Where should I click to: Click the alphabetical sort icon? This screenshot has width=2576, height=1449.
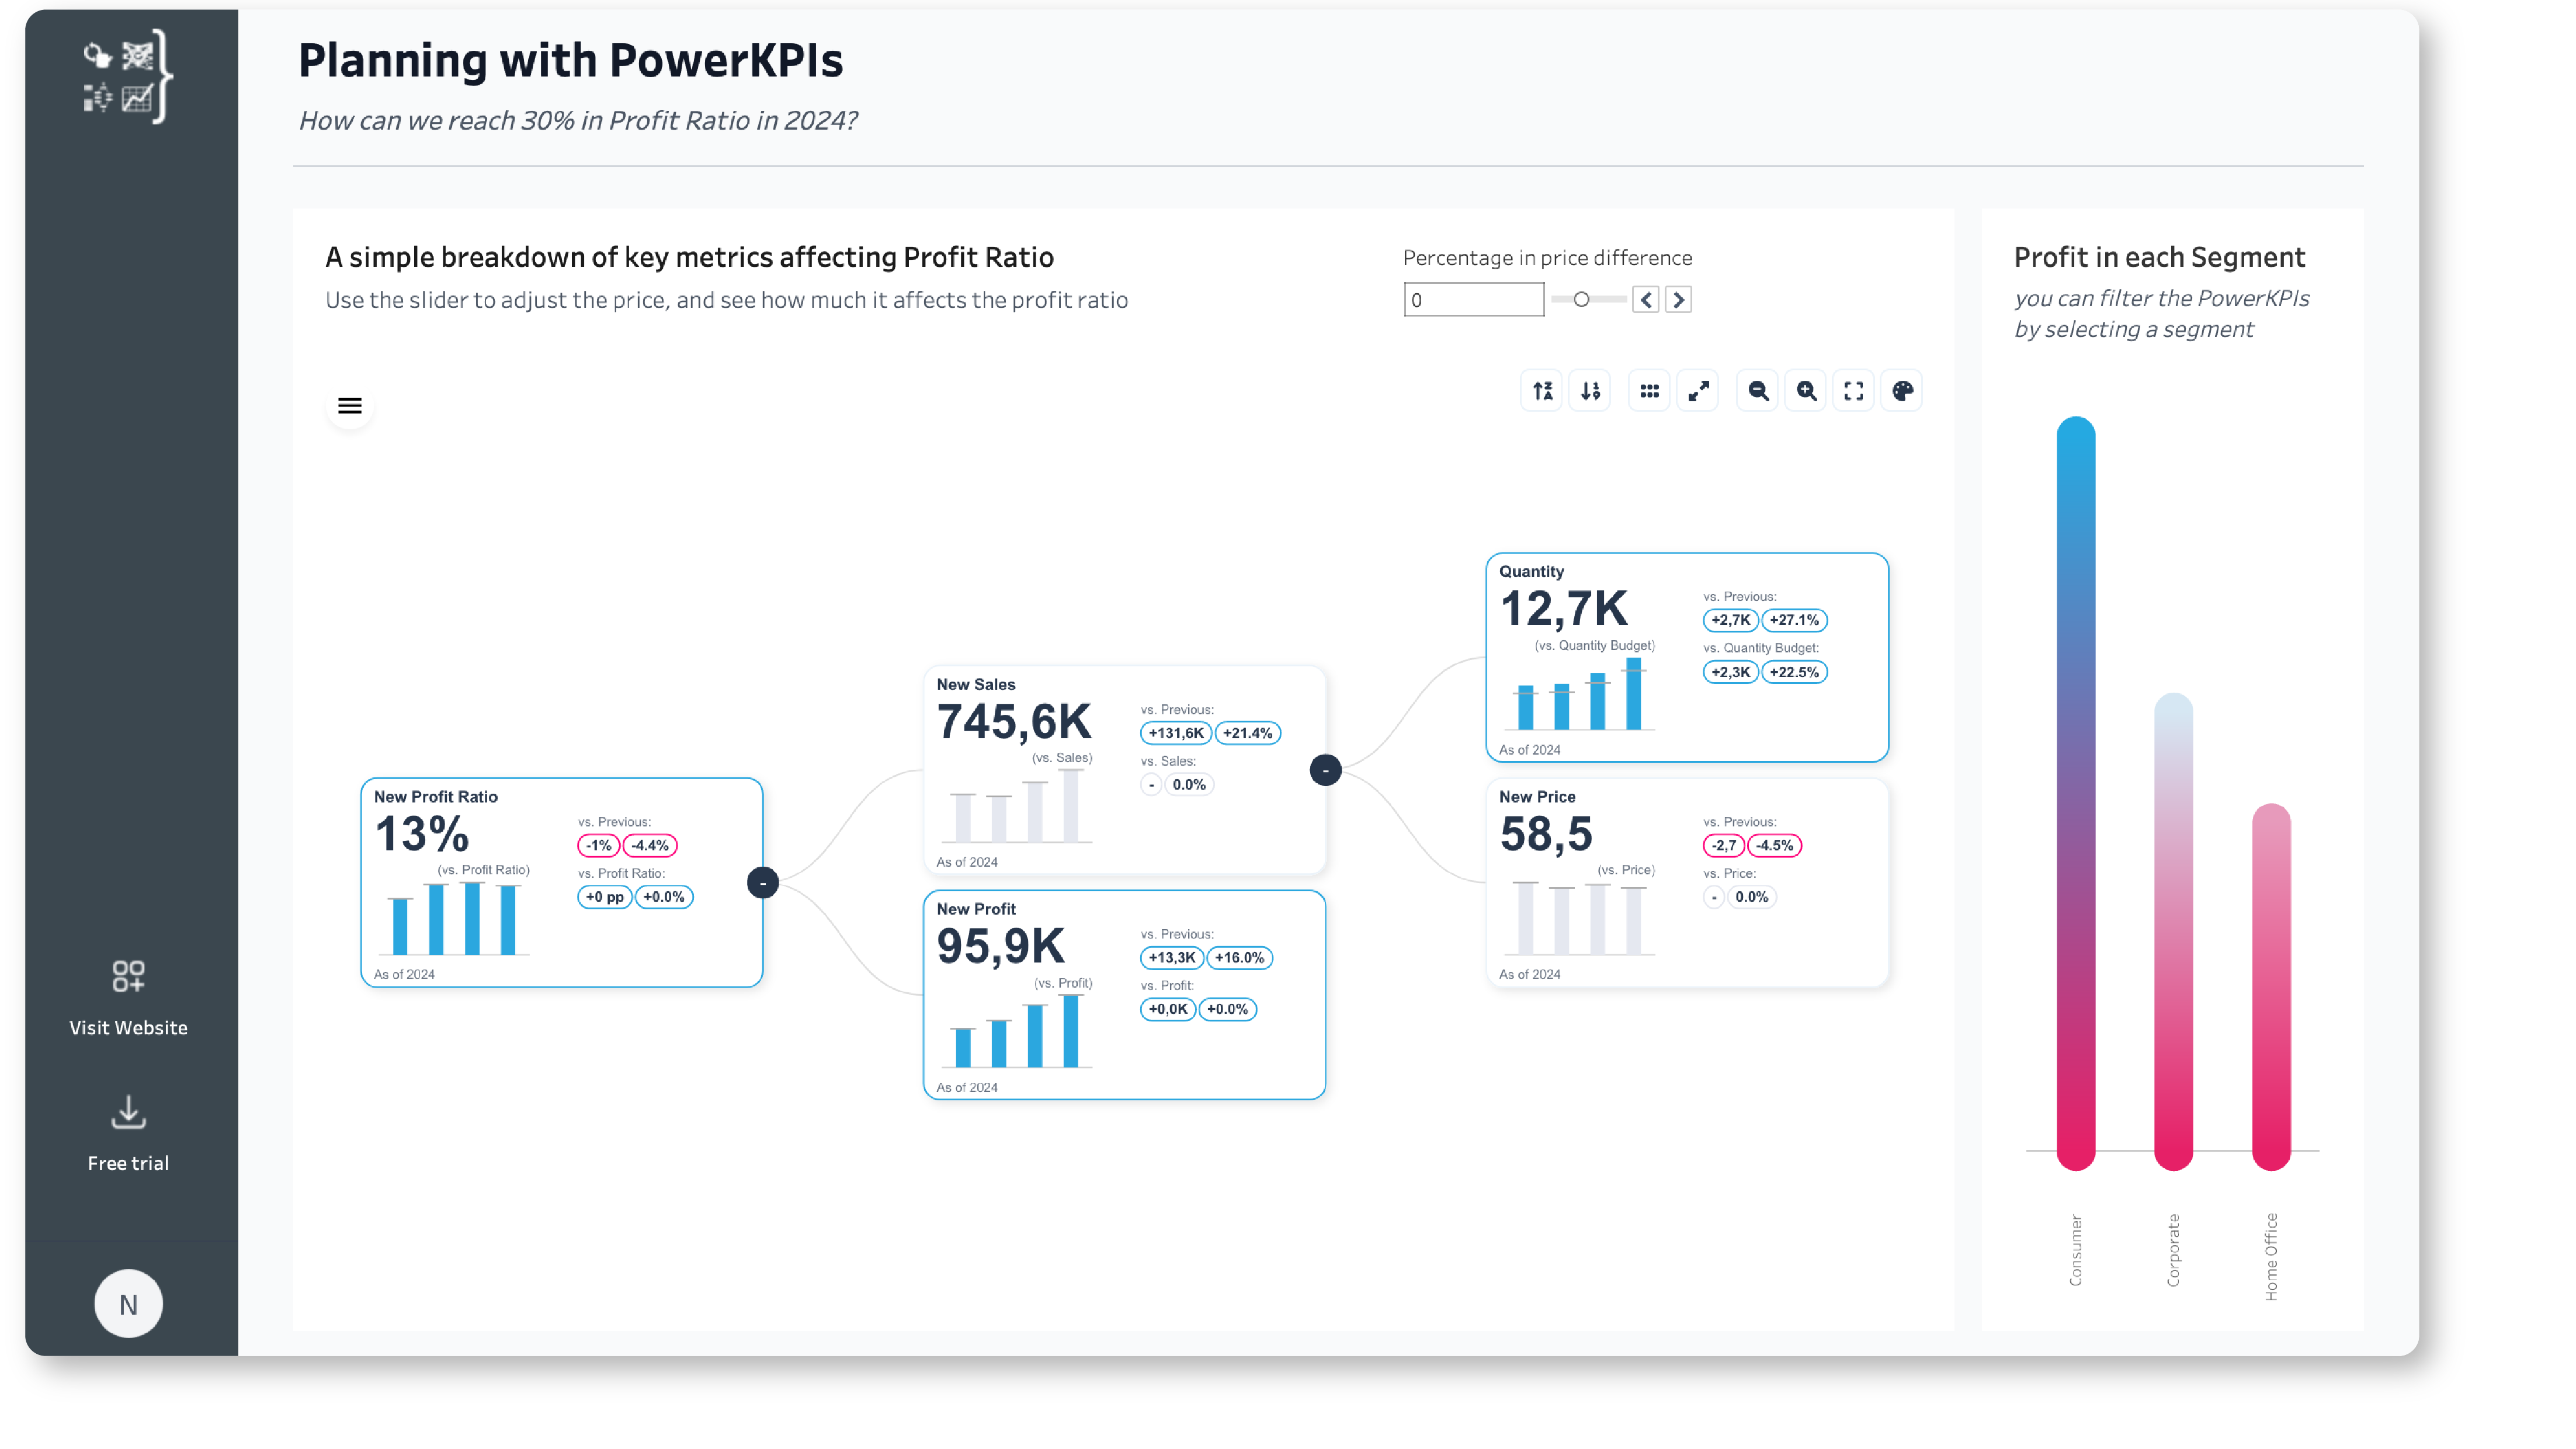[1542, 391]
